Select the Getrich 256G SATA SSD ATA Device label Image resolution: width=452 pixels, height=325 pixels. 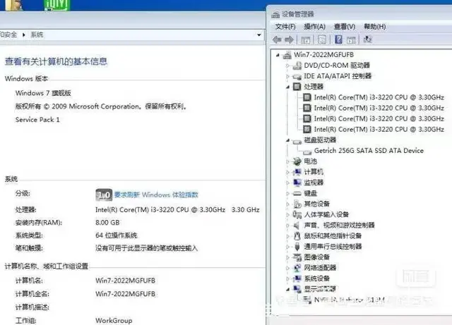[369, 151]
